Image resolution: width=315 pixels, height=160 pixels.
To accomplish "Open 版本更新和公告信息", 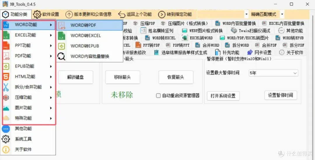I will coord(89,14).
